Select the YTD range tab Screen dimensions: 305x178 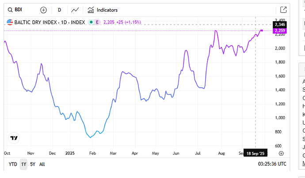tap(13, 164)
